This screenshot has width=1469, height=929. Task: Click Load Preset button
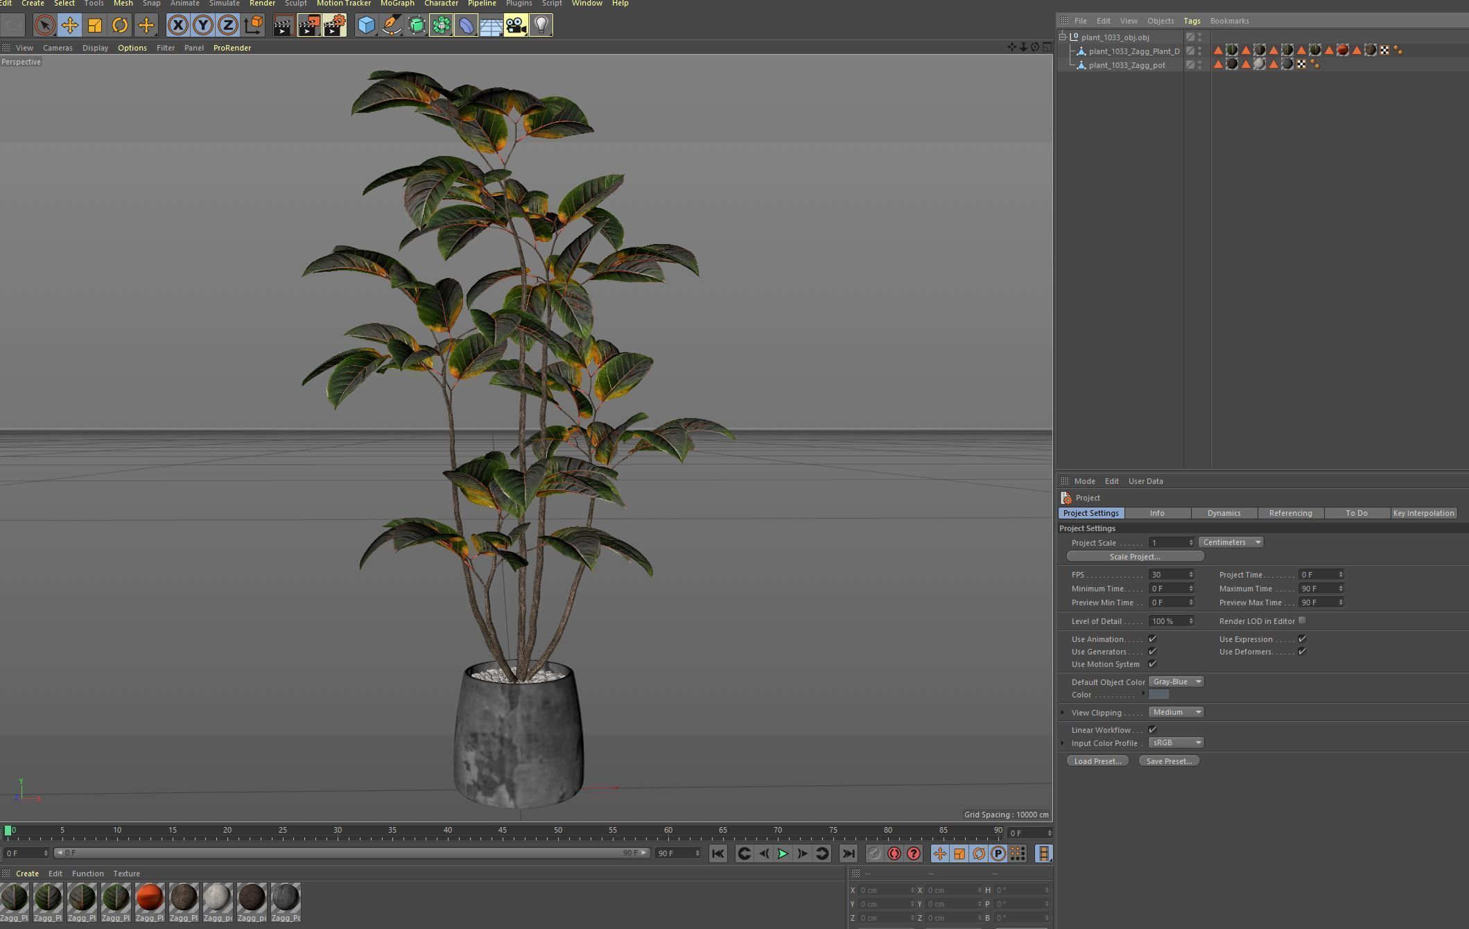[1097, 761]
